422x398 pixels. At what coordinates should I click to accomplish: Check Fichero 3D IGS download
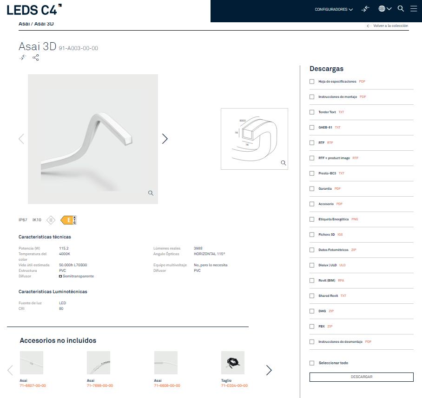312,234
